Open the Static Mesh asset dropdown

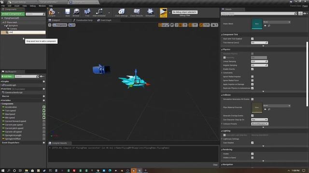coord(277,22)
